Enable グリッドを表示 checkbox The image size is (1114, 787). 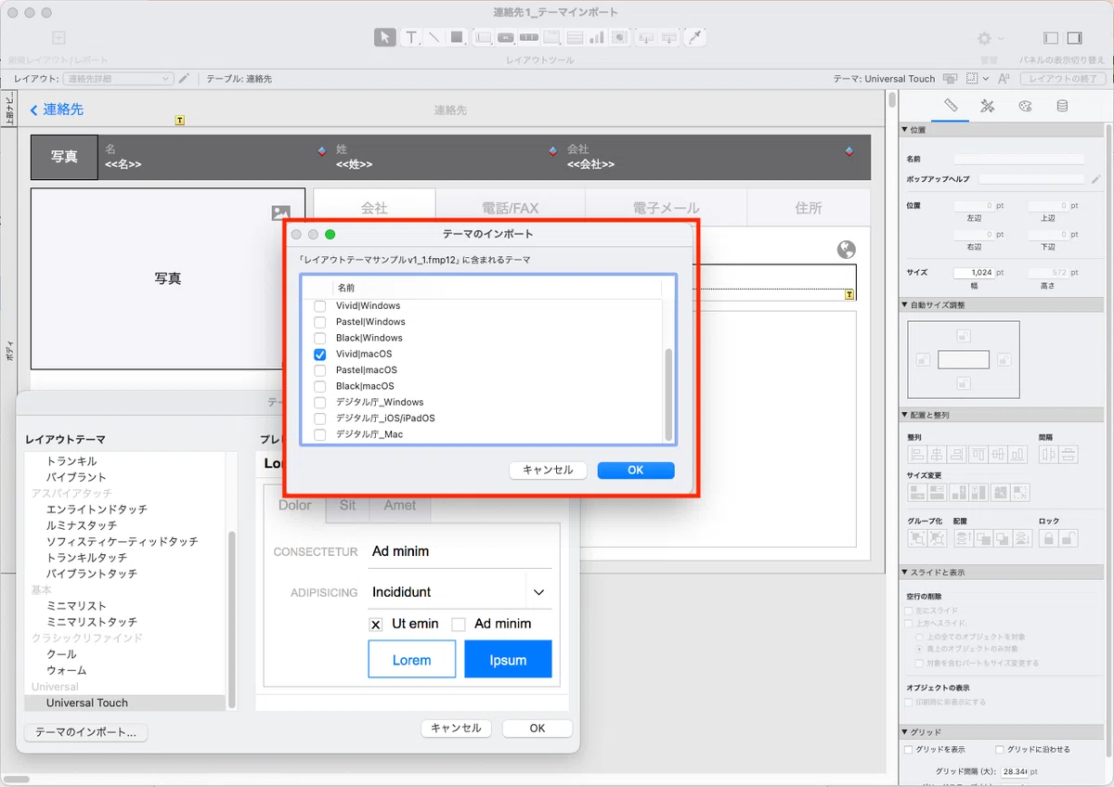(x=909, y=749)
